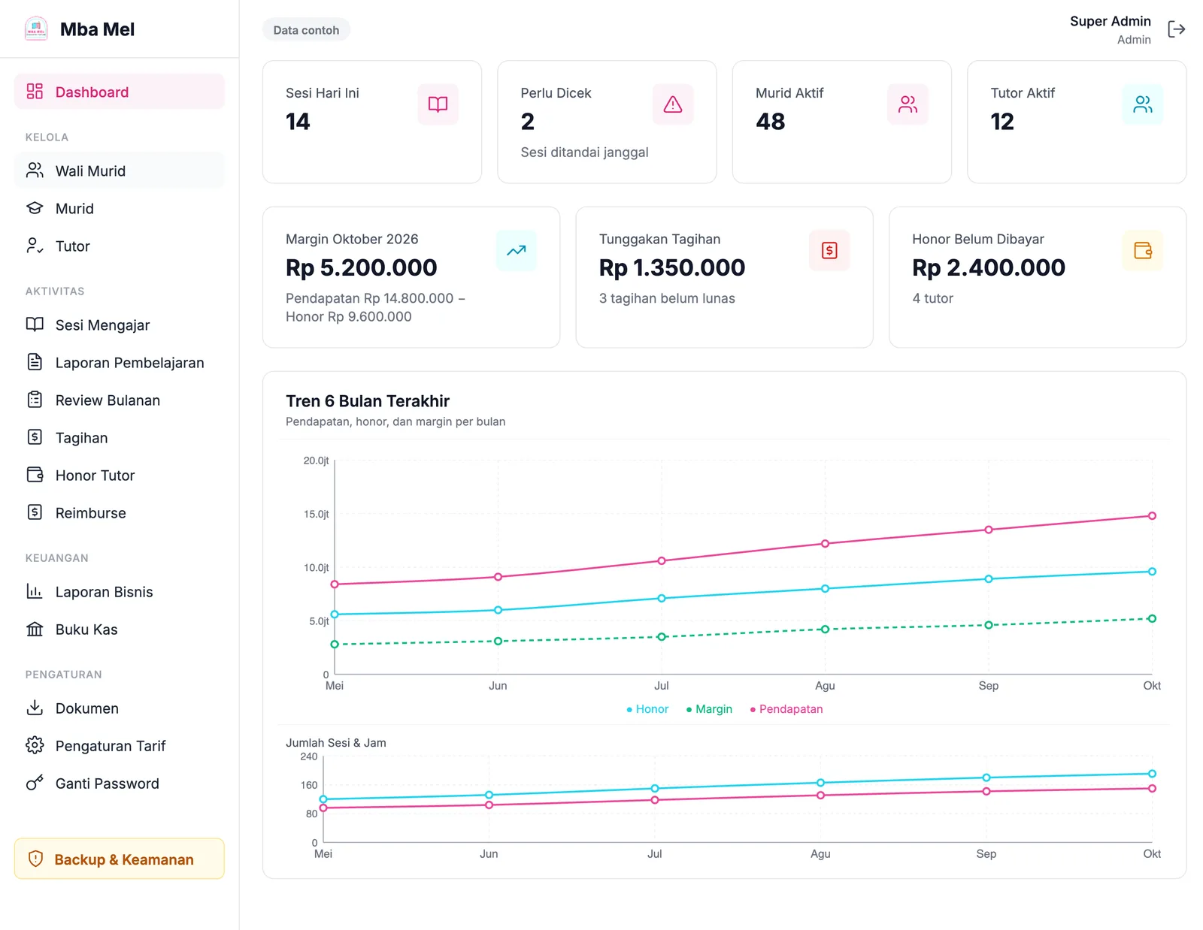This screenshot has width=1203, height=930.
Task: Click the download icon beside Dokumen
Action: tap(35, 708)
